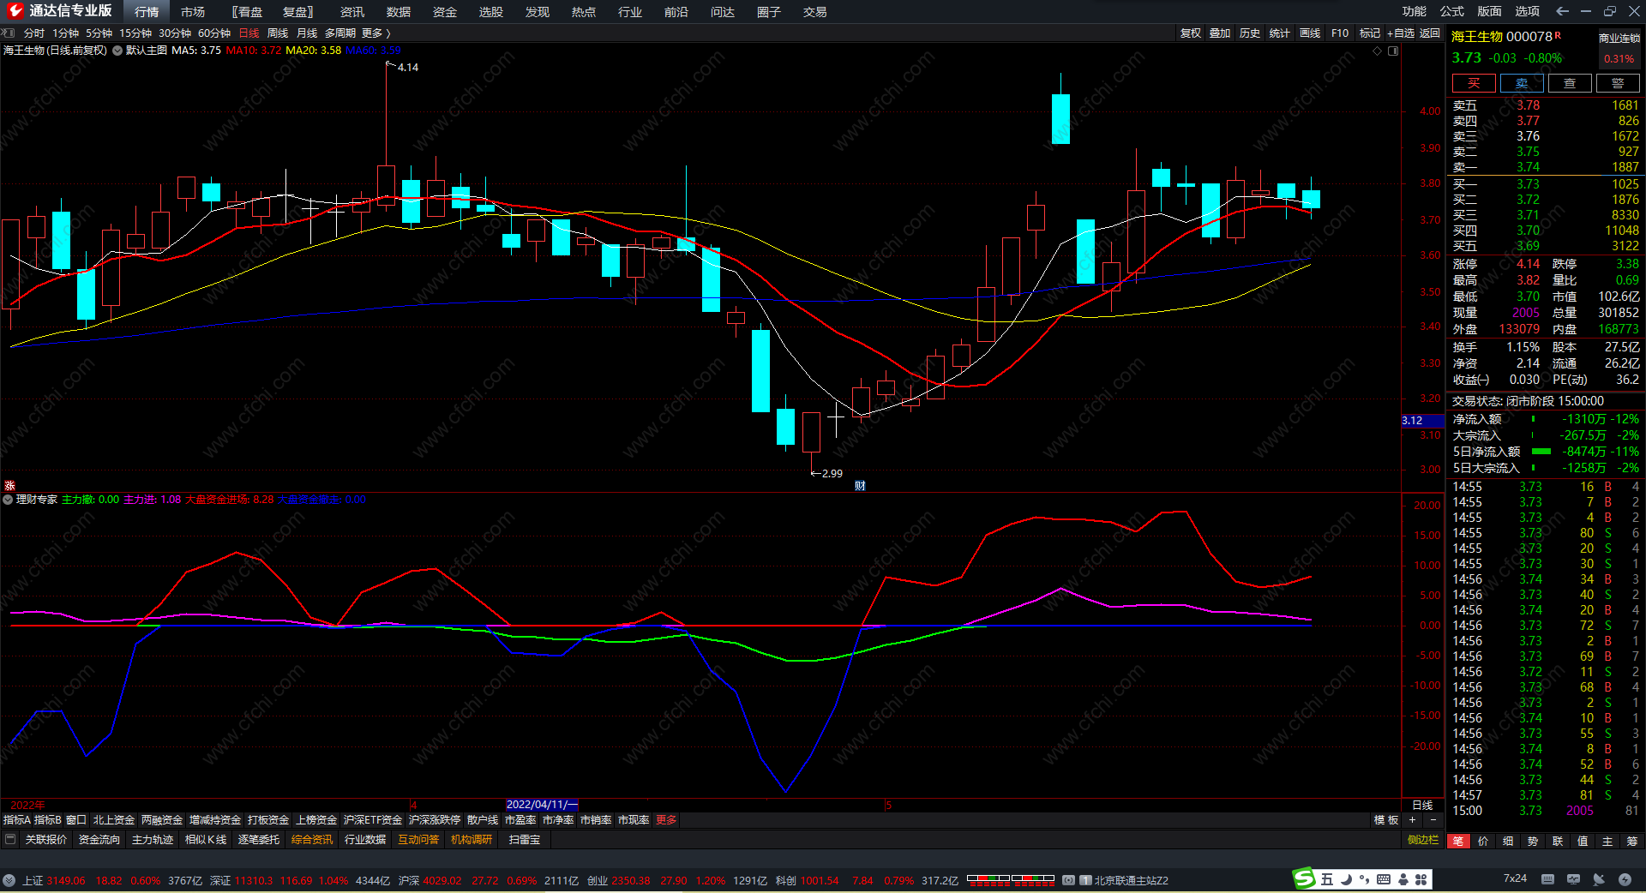Expand red 更多 indicator tabs

666,820
